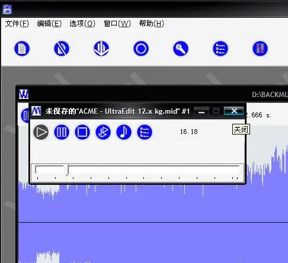
Task: Click the main application icon in title bar
Action: (7, 9)
